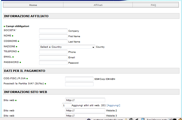
Task: Switch to the Affiliati tab
Action: point(98,5)
